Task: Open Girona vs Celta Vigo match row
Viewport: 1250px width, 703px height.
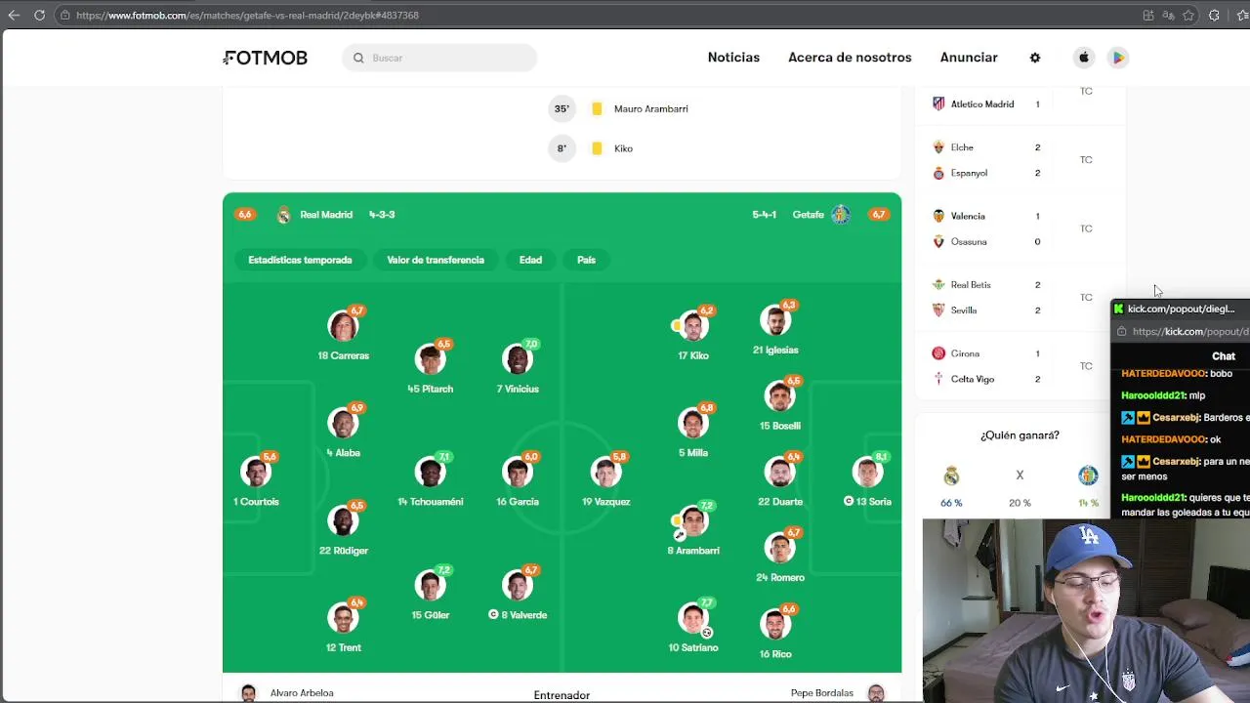Action: pos(1020,366)
